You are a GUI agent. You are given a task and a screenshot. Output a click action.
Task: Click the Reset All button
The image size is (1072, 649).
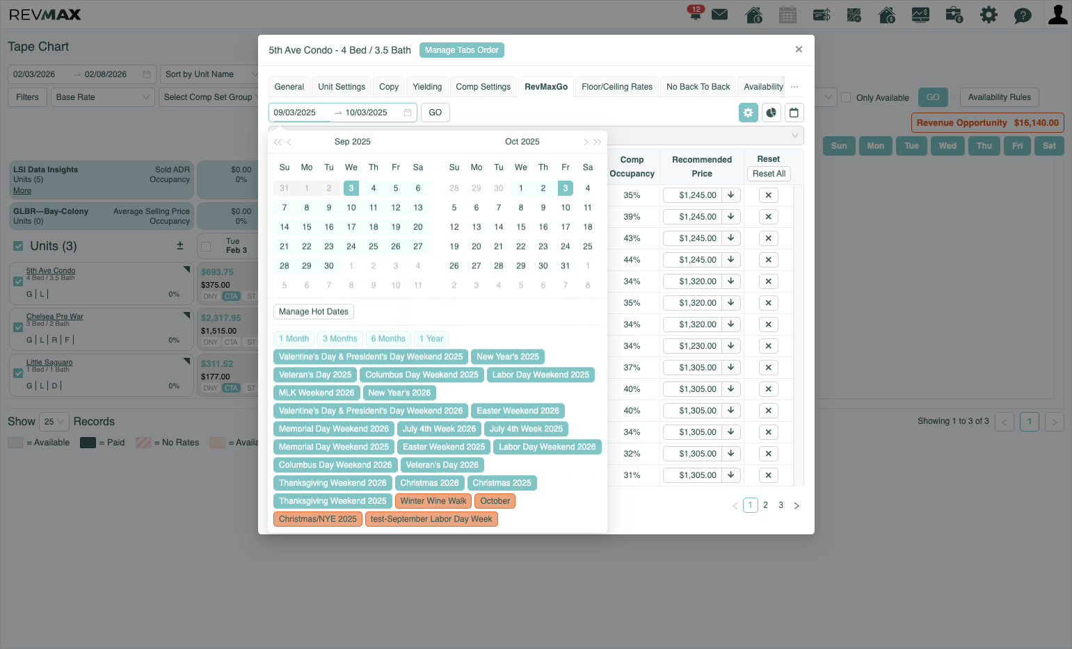[x=769, y=174]
